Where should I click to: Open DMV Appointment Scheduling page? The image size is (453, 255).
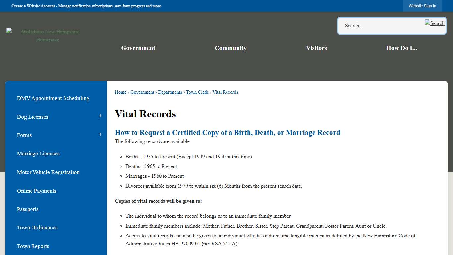pyautogui.click(x=53, y=98)
